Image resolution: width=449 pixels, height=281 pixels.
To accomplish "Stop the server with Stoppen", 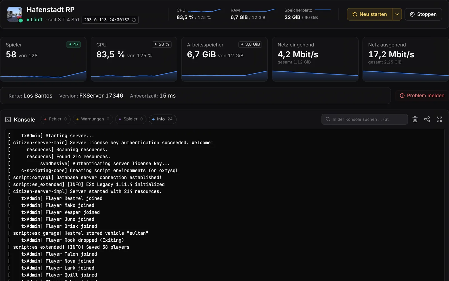I will click(x=423, y=14).
